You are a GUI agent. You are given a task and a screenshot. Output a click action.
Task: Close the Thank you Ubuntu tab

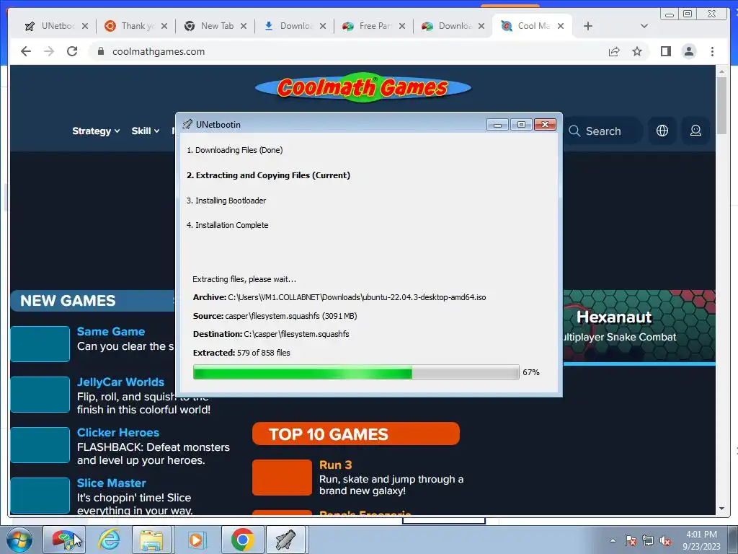[x=164, y=26]
